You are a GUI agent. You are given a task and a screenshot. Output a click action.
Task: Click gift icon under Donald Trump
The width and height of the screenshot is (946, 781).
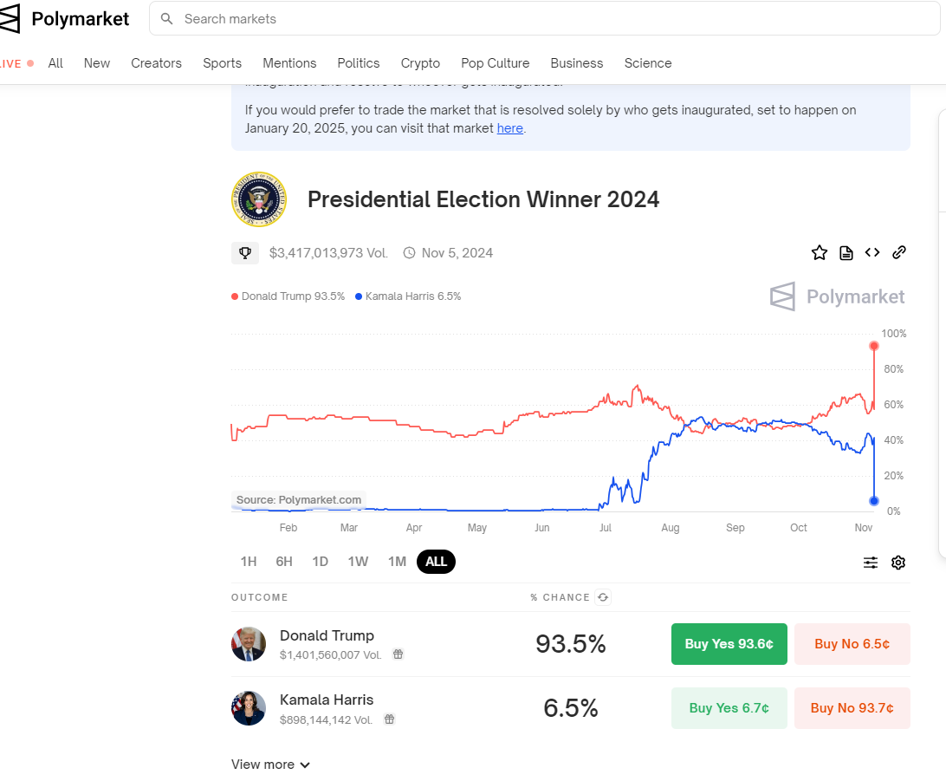coord(398,654)
